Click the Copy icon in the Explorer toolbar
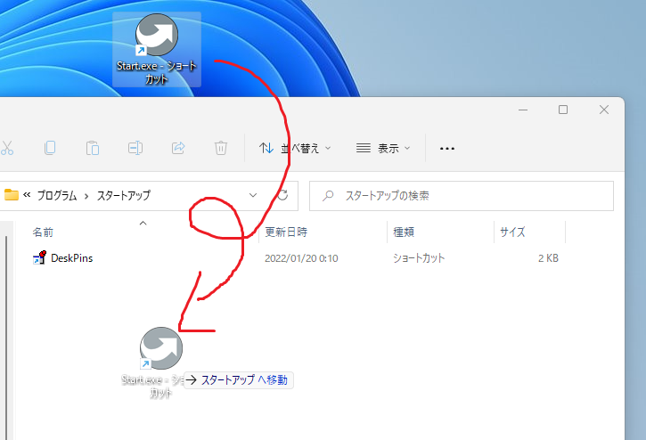Screen dimensions: 646x440 50,148
